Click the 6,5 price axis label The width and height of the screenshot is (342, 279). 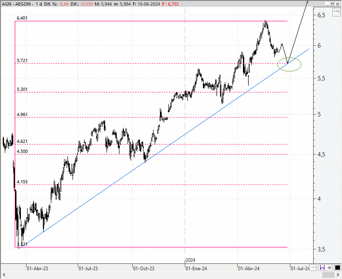coord(321,15)
